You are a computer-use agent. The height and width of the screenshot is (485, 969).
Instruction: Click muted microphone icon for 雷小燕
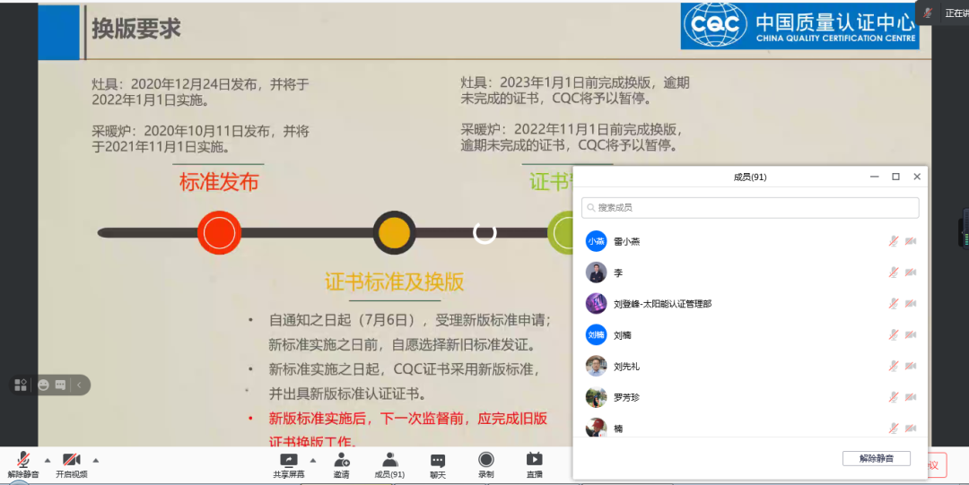pos(893,241)
